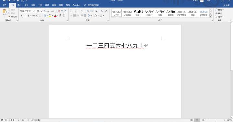Click the enclosed character (circled) icon
The width and height of the screenshot is (233, 122).
[64, 15]
